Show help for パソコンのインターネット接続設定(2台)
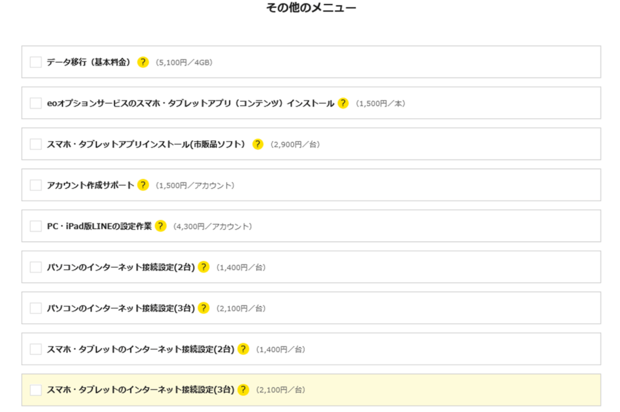The width and height of the screenshot is (620, 412). (203, 267)
